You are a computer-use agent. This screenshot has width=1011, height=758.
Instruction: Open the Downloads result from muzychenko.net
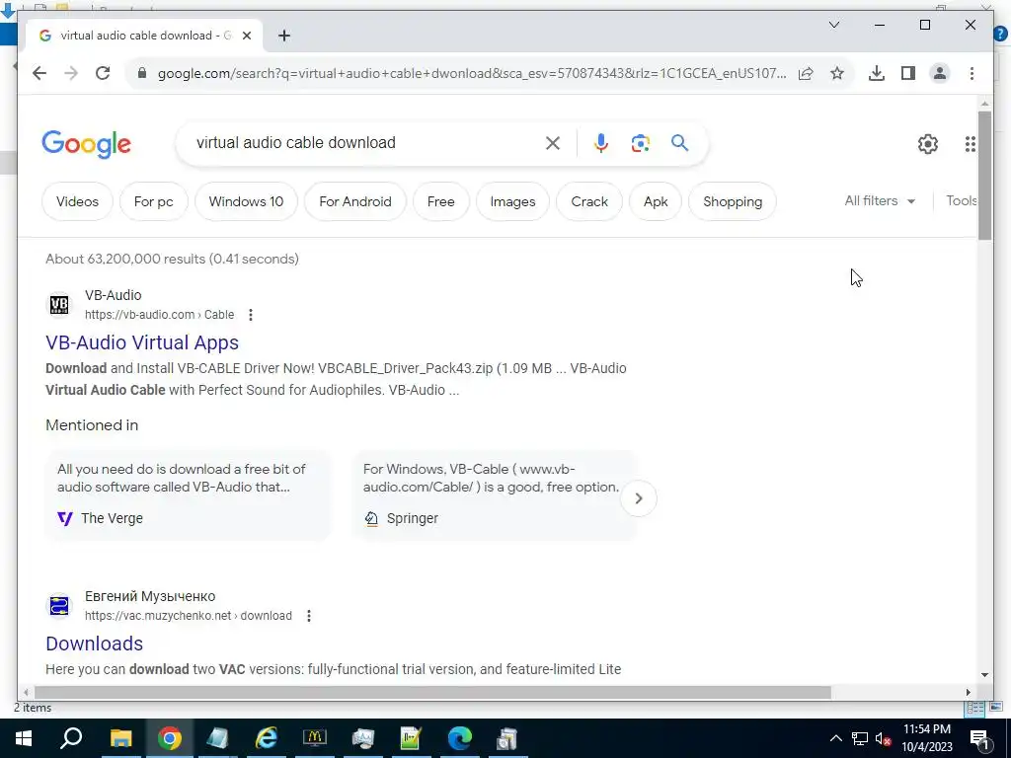94,644
